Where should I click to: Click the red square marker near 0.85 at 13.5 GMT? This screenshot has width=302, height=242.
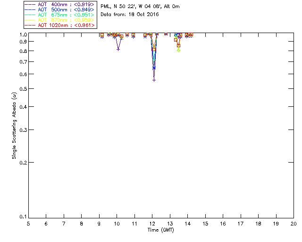coord(178,46)
